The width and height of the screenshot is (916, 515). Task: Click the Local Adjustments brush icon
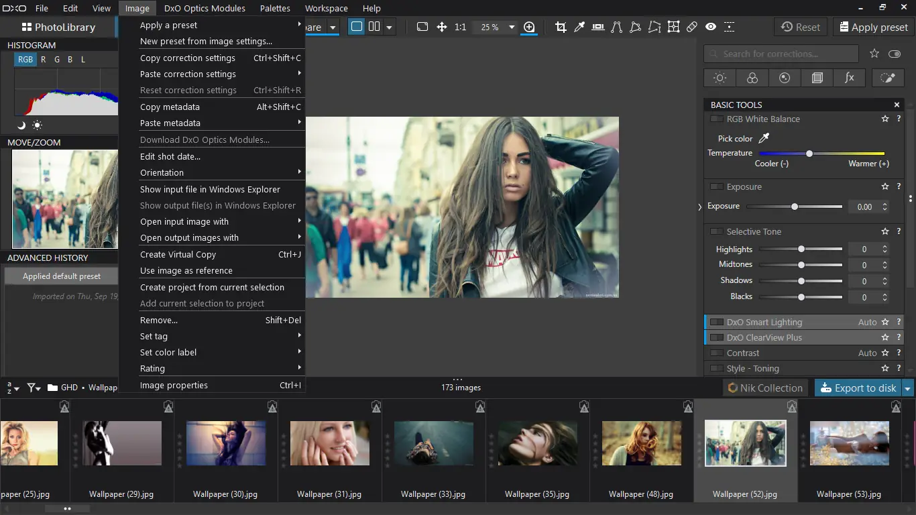tap(887, 78)
